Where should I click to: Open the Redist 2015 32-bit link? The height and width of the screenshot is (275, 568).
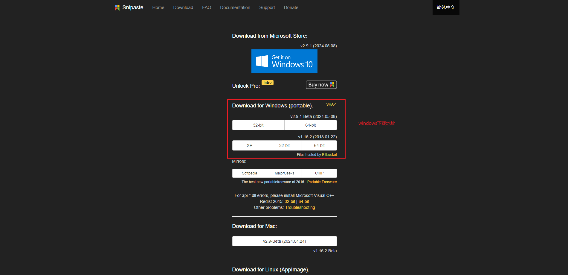pyautogui.click(x=290, y=201)
